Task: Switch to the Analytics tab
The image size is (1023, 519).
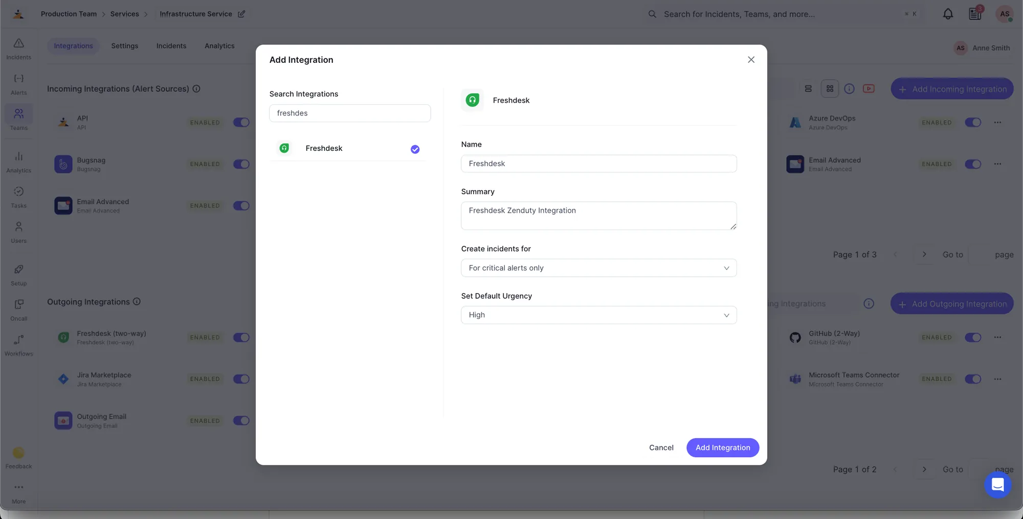Action: tap(219, 46)
